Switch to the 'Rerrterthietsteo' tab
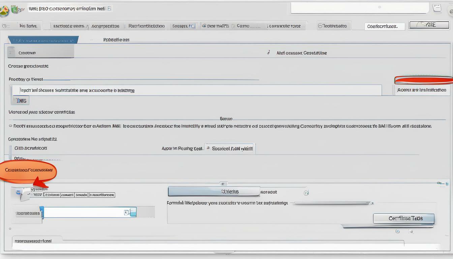 147,26
